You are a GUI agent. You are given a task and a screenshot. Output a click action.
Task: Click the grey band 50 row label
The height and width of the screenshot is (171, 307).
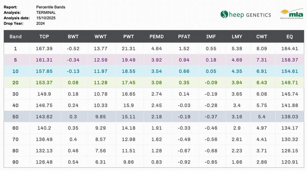(16, 117)
